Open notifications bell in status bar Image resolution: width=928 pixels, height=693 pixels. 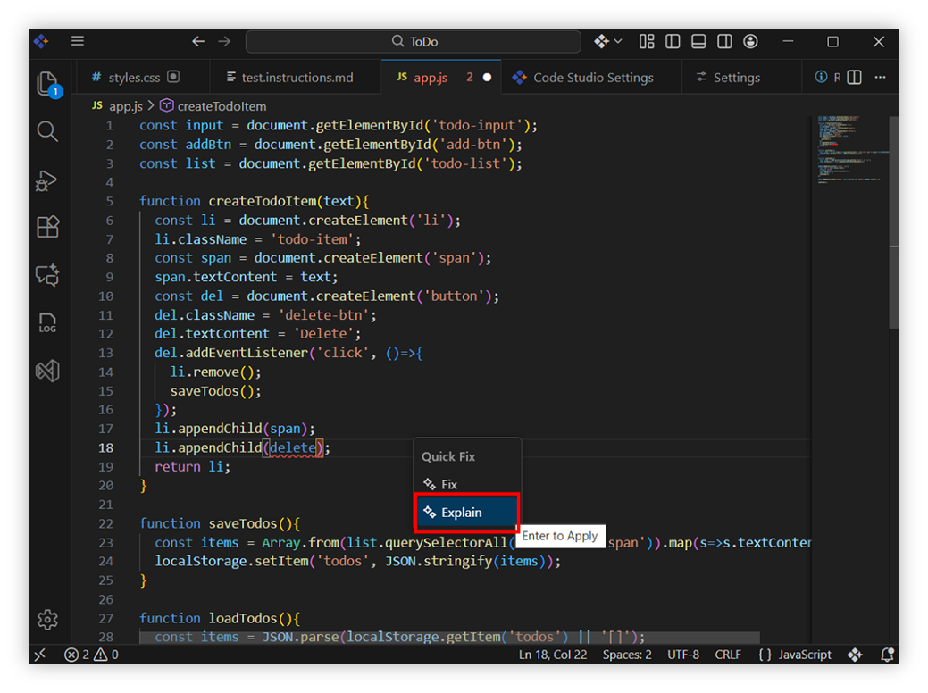point(887,655)
